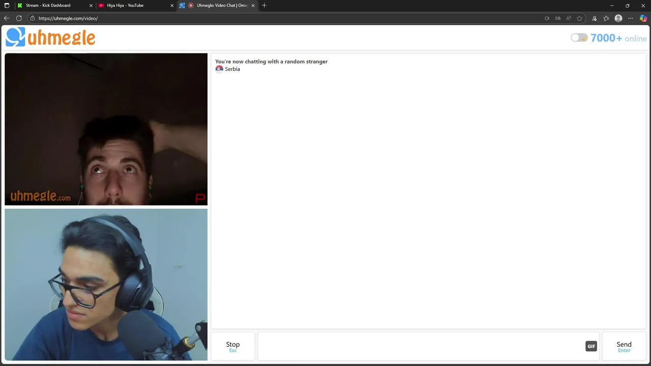Open a new tab with the plus button
Viewport: 651px width, 366px height.
[x=264, y=6]
